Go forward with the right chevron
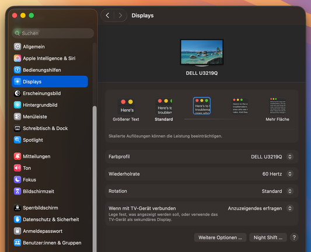Image resolution: width=311 pixels, height=252 pixels. pos(120,16)
